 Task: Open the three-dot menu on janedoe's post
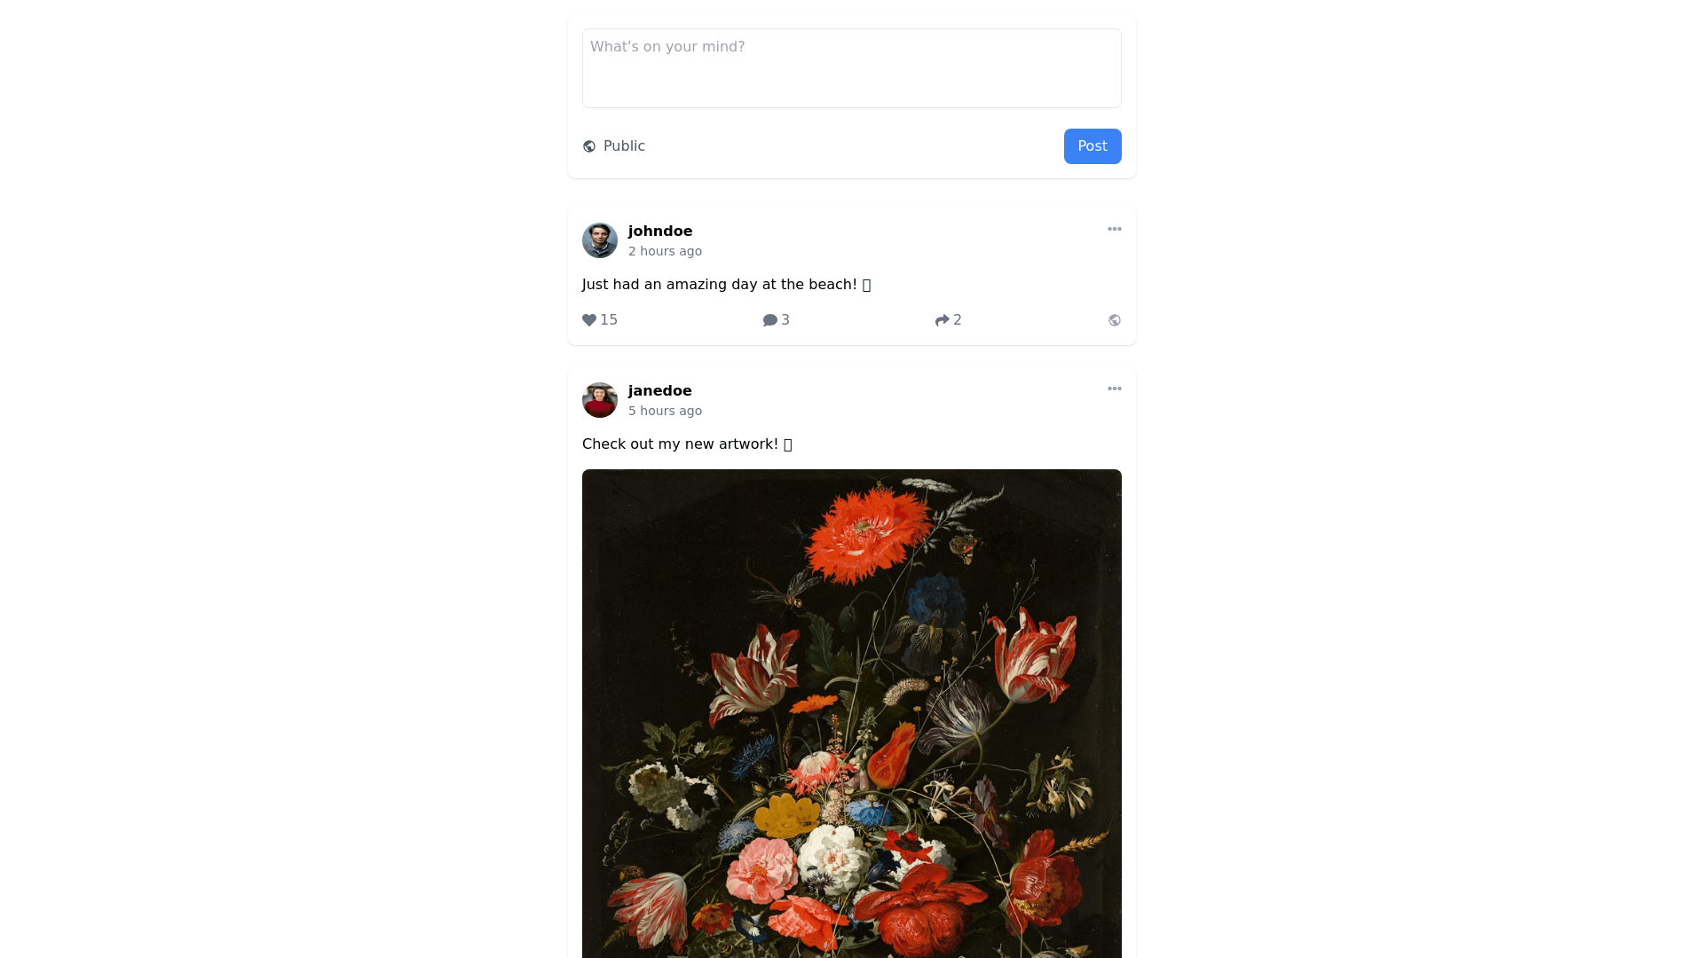pyautogui.click(x=1115, y=389)
